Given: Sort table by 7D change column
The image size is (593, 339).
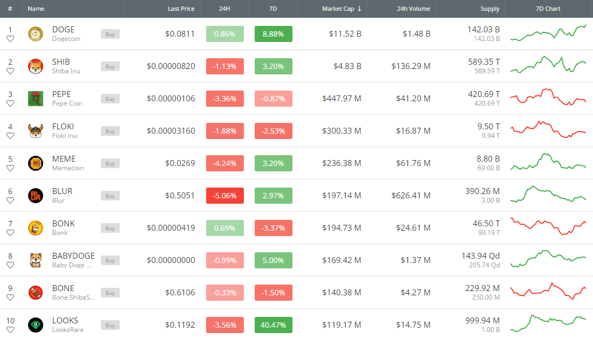Looking at the screenshot, I should click(273, 9).
